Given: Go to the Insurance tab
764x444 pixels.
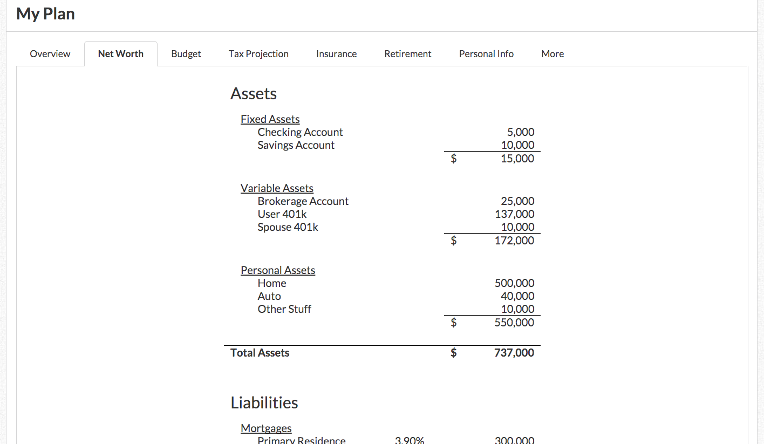Looking at the screenshot, I should (x=337, y=54).
